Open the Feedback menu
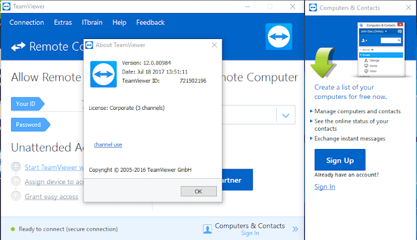This screenshot has width=417, height=240. tap(151, 23)
